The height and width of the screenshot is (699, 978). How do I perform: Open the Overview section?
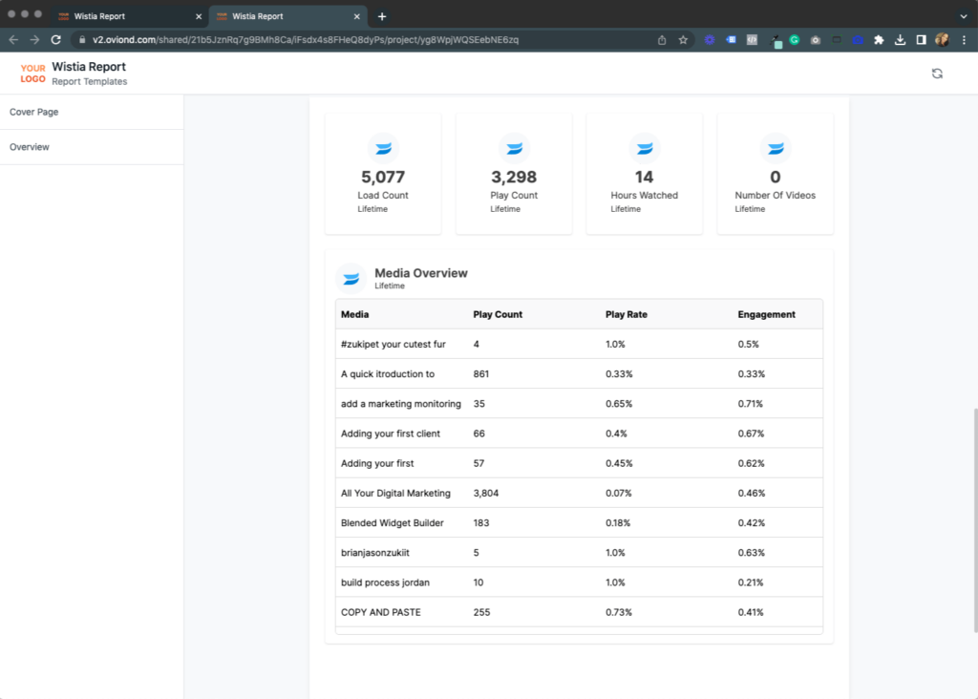pos(92,147)
